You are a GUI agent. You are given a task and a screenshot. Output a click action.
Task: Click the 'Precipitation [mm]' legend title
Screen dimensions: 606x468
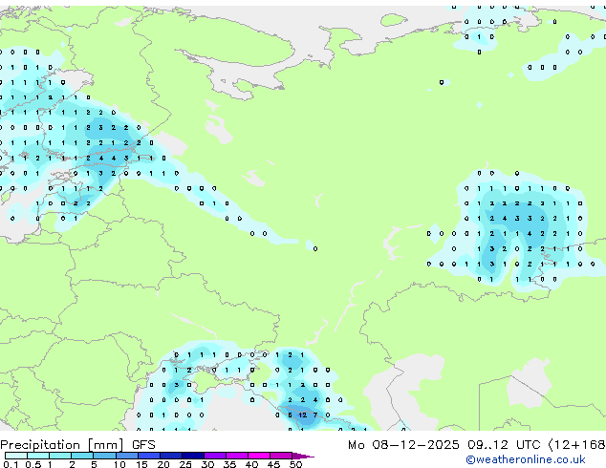tap(62, 445)
